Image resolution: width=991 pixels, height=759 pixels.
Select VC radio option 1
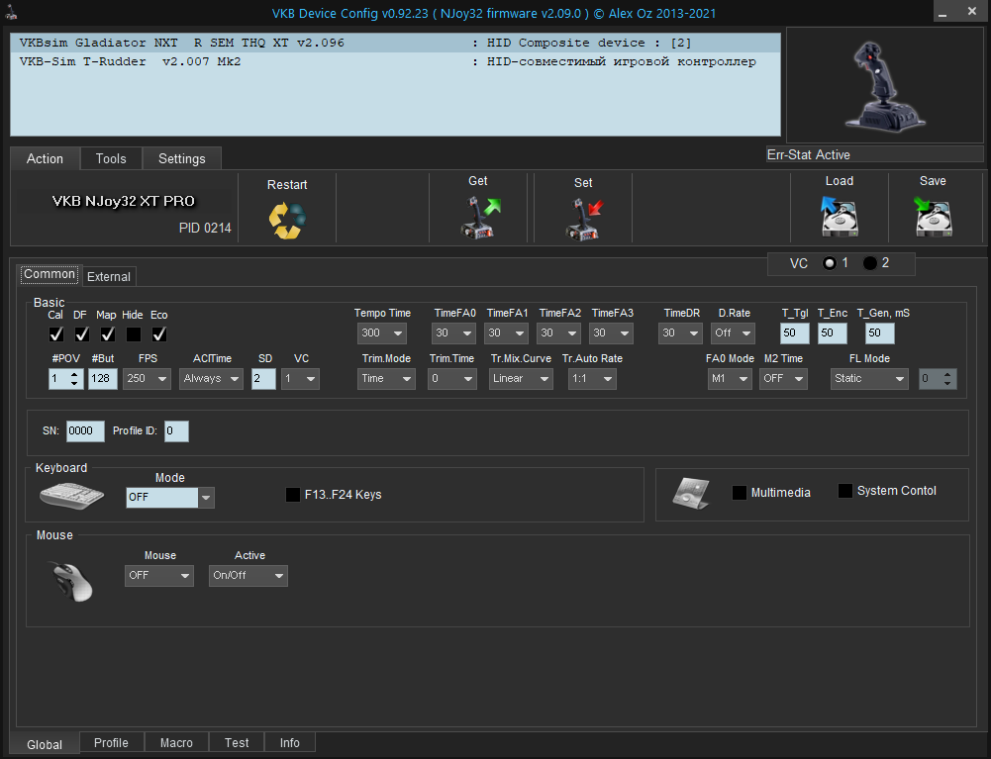pyautogui.click(x=830, y=263)
